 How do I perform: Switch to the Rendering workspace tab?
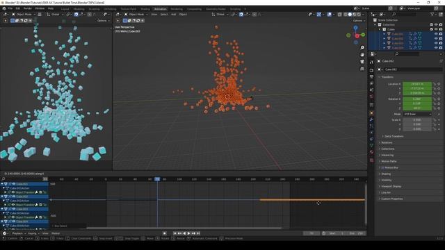177,9
